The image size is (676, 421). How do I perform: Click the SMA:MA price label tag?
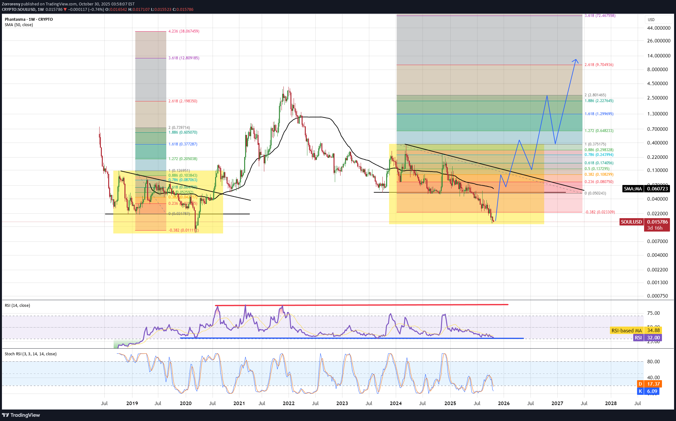(x=633, y=189)
